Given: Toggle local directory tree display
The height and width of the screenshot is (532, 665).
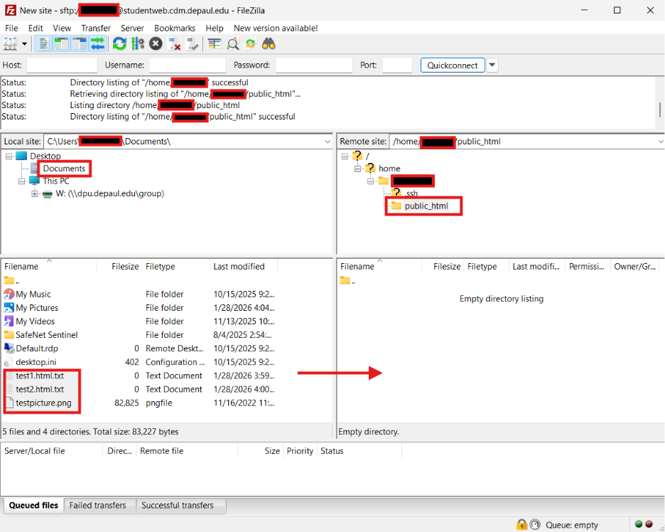Looking at the screenshot, I should click(62, 44).
